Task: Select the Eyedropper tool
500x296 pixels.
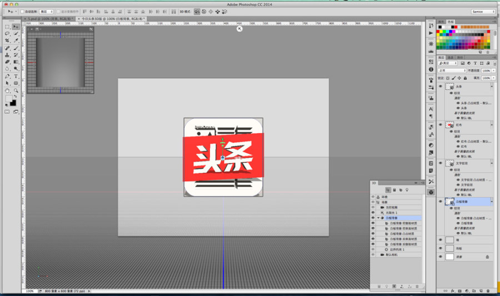Action: [16, 40]
